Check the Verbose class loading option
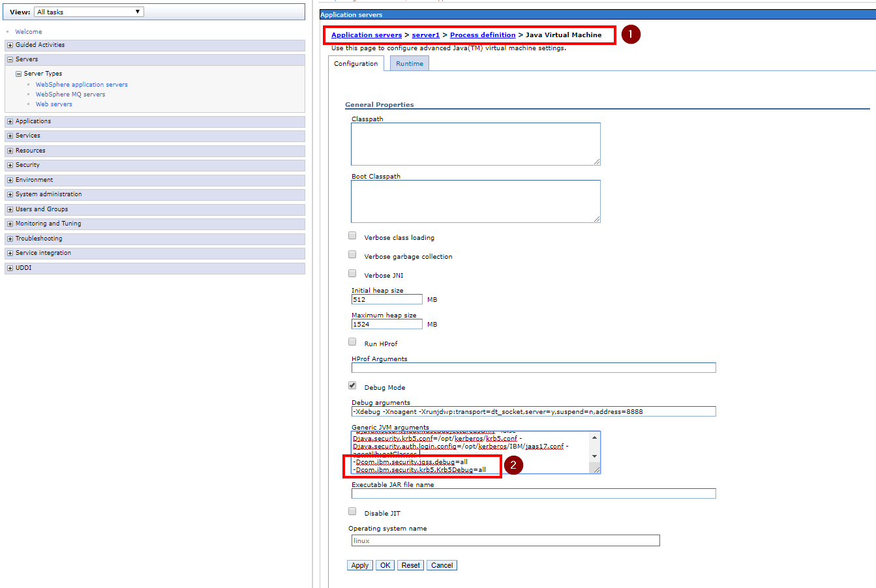The width and height of the screenshot is (876, 588). (x=352, y=235)
